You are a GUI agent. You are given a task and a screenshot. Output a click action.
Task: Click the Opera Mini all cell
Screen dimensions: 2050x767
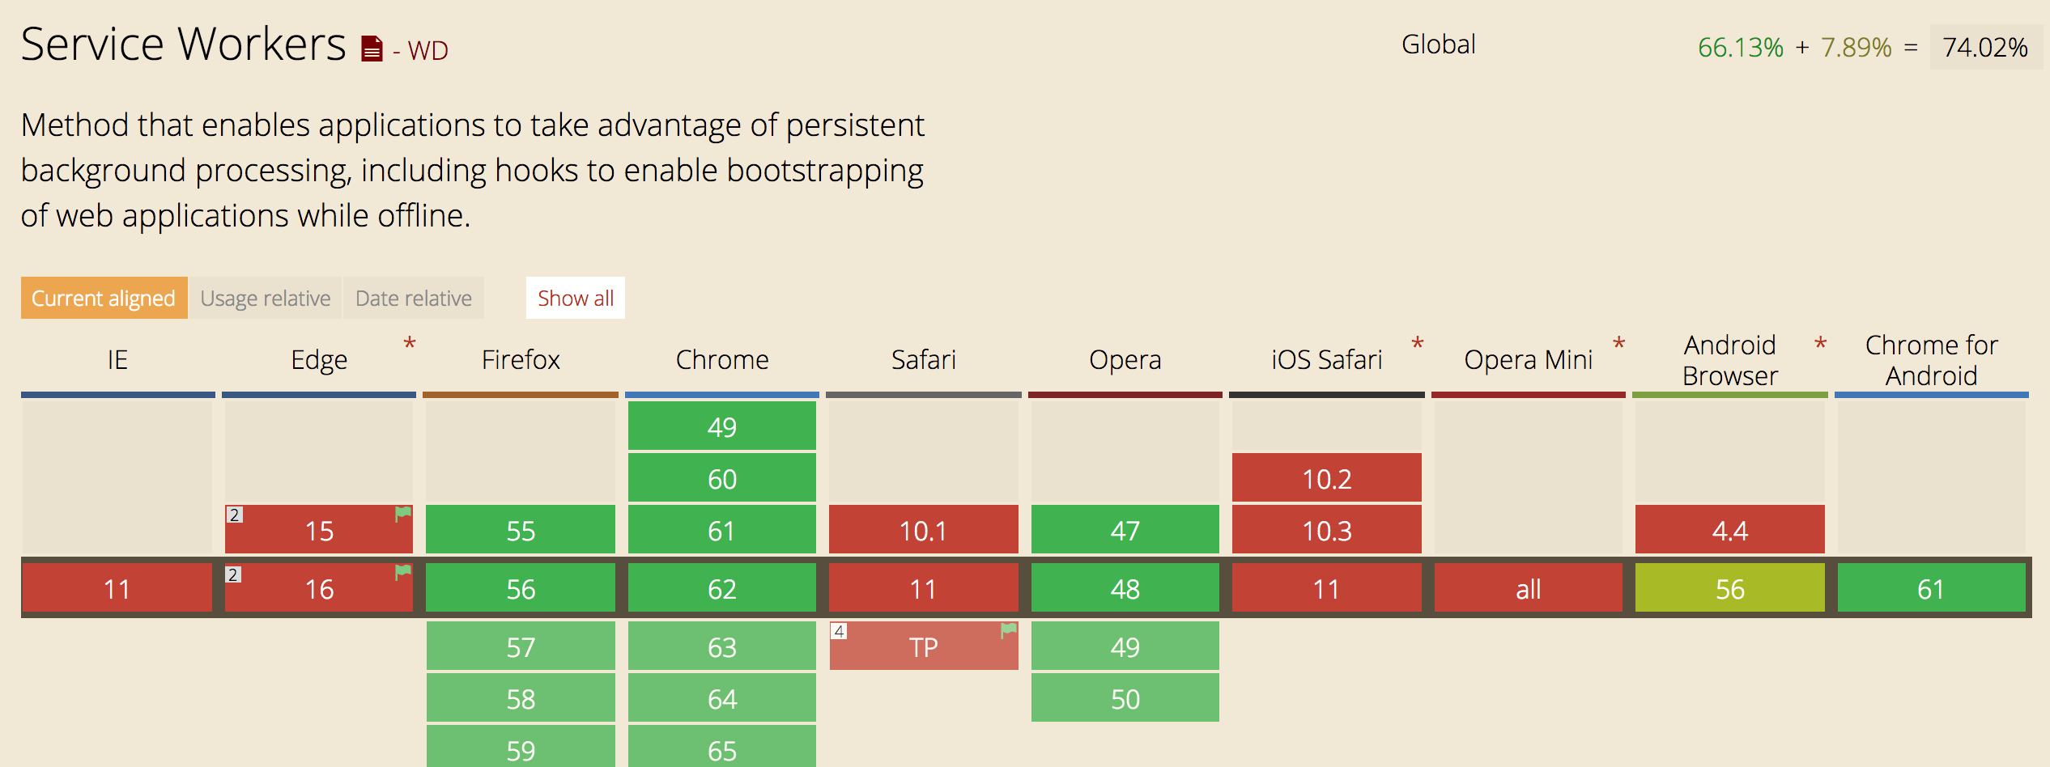pyautogui.click(x=1528, y=588)
